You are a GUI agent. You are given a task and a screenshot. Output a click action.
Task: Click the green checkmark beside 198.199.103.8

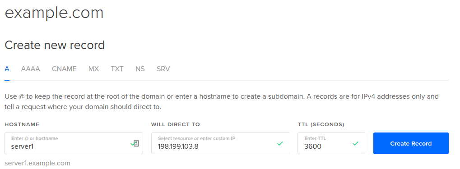[x=280, y=143]
